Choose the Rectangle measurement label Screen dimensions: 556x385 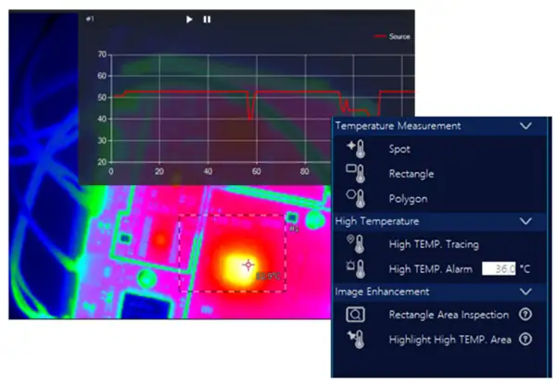[411, 174]
